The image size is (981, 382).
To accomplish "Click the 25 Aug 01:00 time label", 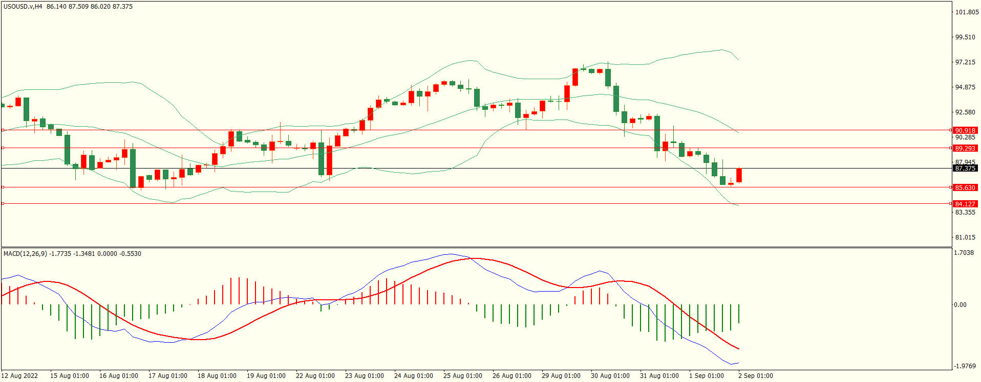I will click(463, 376).
